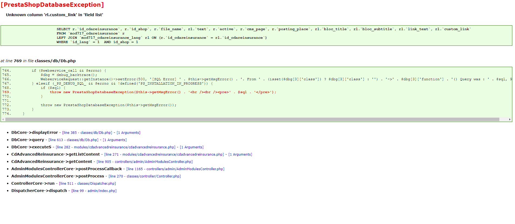The image size is (515, 224).
Task: Open getListContent line 271 file link
Action: point(164,155)
